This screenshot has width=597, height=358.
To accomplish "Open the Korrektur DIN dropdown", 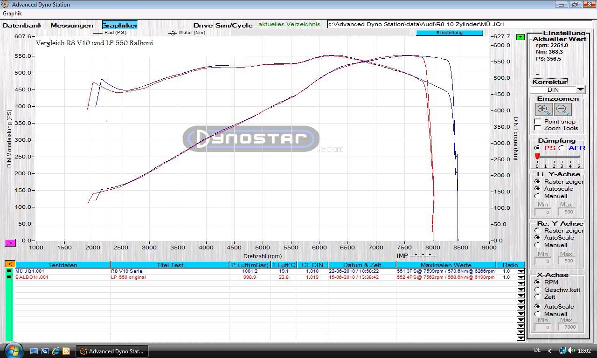I will [580, 90].
